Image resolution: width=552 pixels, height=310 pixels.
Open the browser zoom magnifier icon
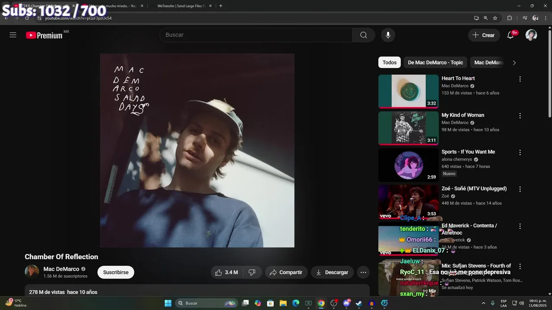(486, 18)
